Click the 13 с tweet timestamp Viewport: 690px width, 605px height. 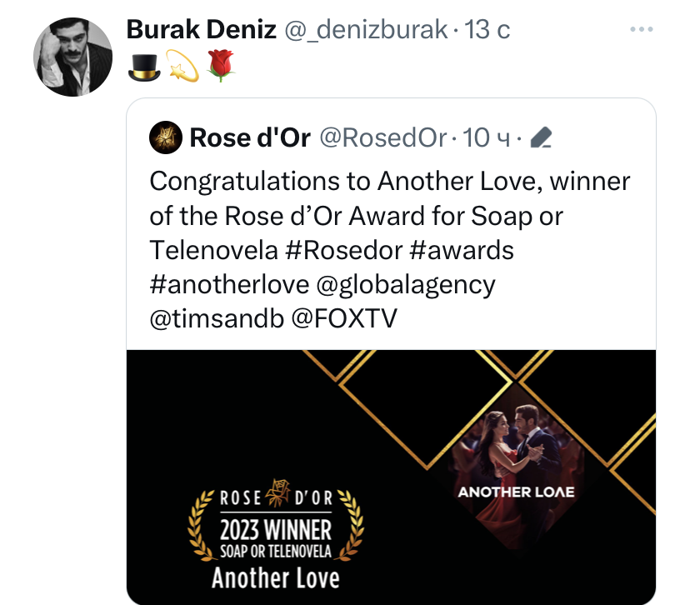coord(487,30)
